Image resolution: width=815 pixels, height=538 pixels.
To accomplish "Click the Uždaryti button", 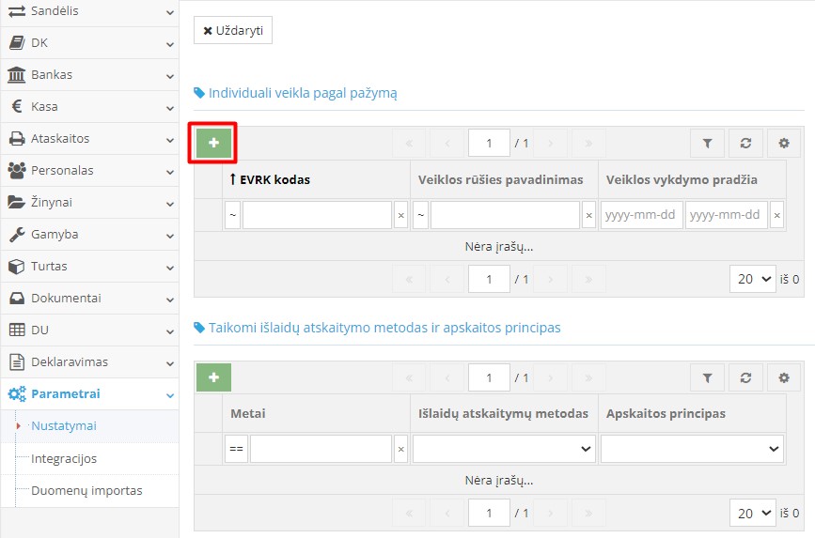I will point(233,31).
